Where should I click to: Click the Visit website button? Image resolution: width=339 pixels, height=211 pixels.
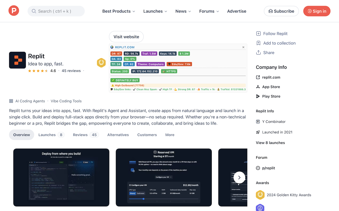click(126, 37)
